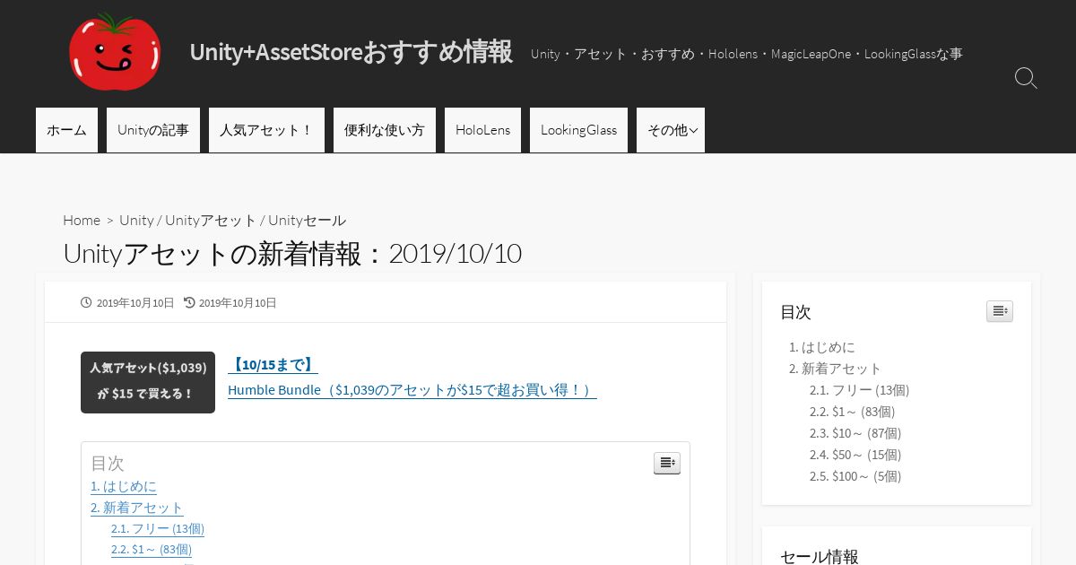Select 新着アセット in sidebar contents
The width and height of the screenshot is (1076, 565).
836,369
